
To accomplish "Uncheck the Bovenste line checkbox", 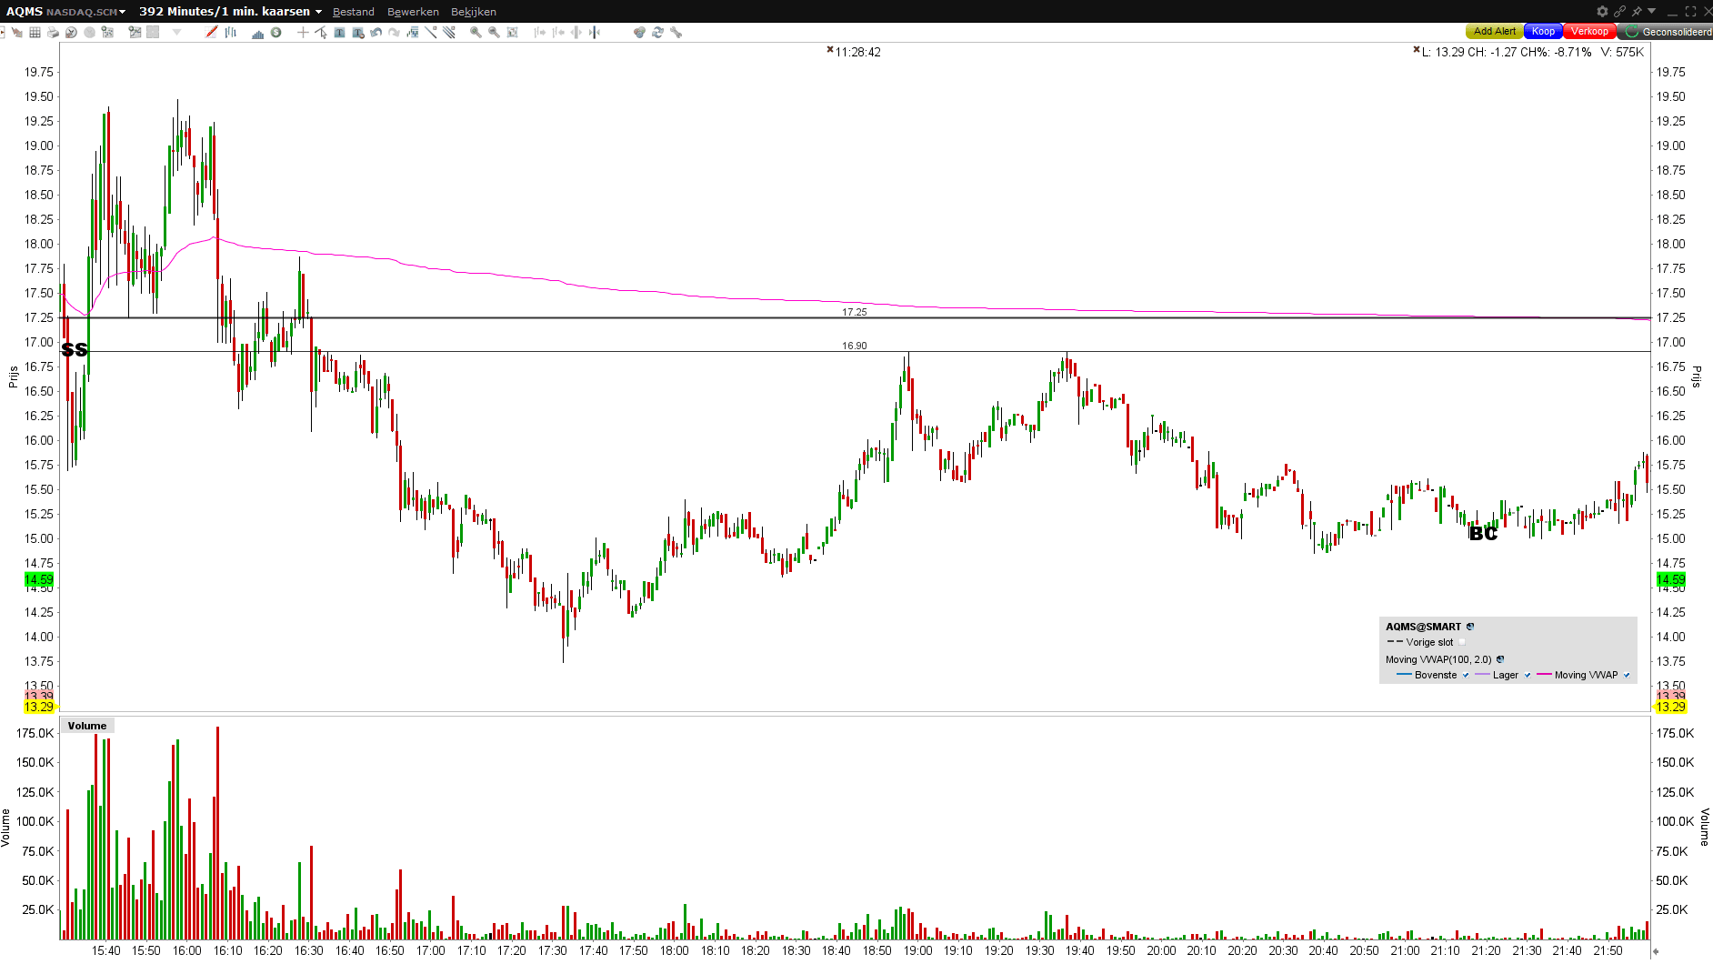I will click(x=1466, y=675).
